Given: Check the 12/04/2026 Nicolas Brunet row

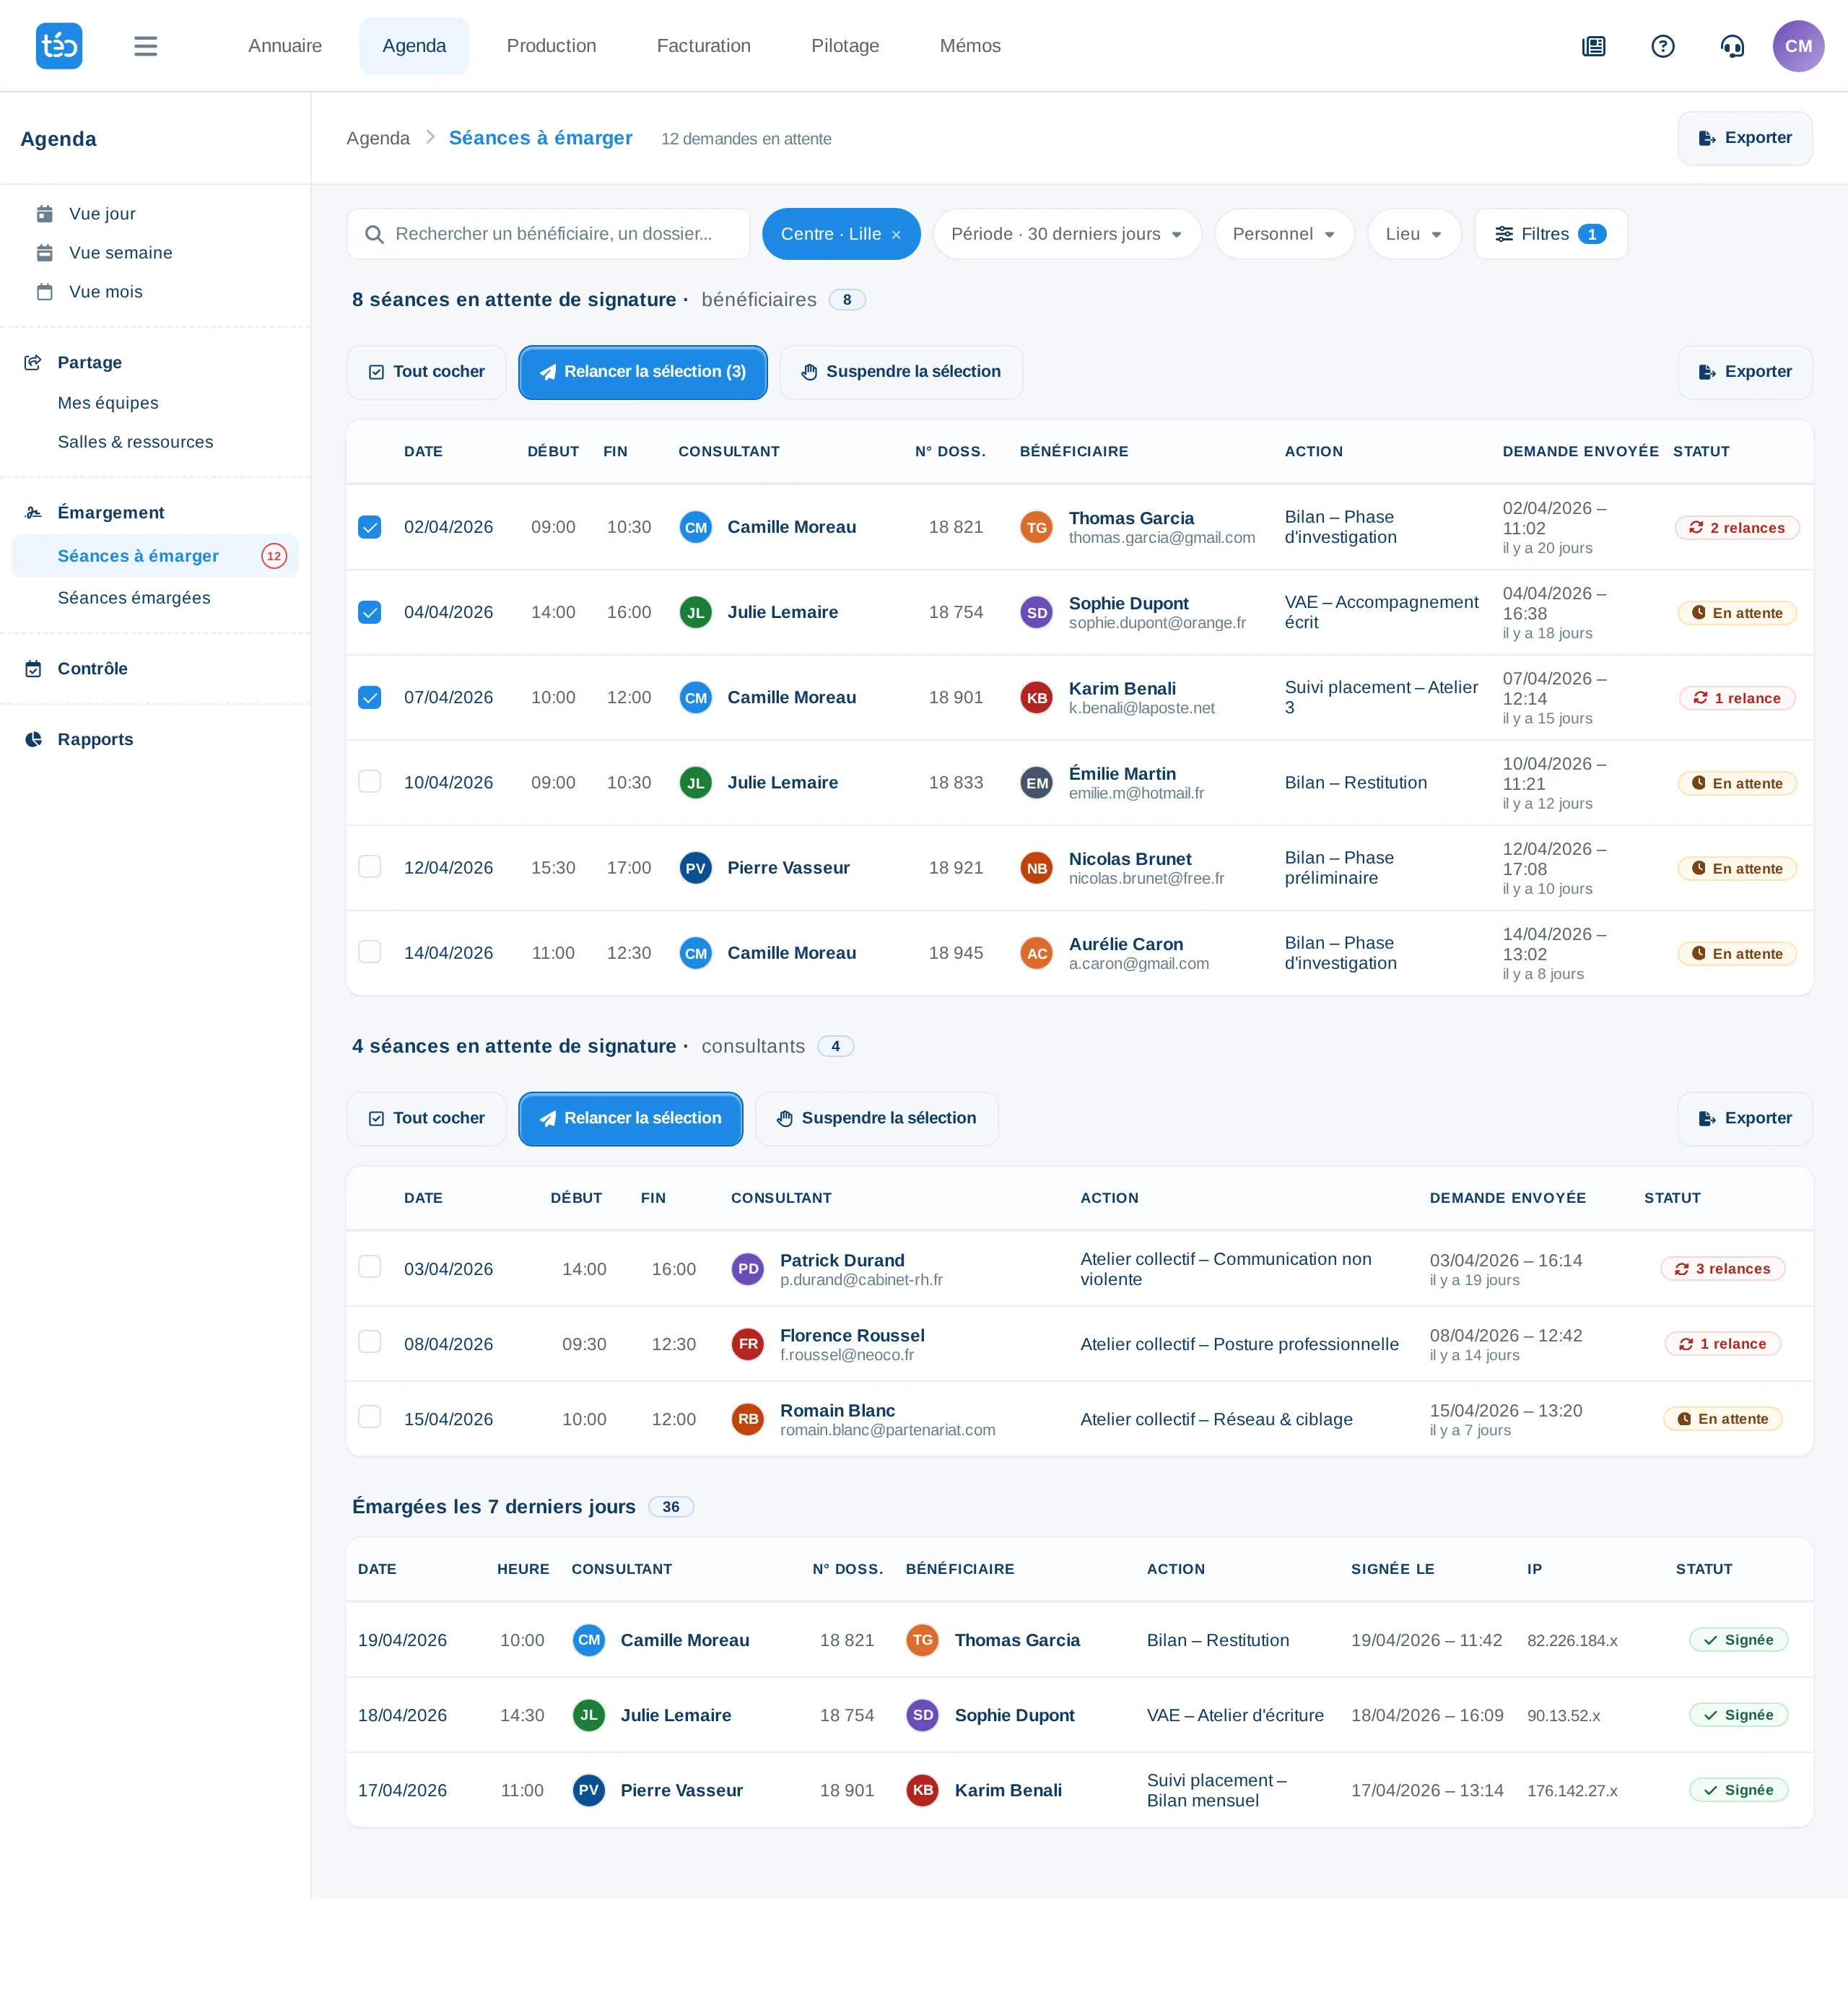Looking at the screenshot, I should [370, 866].
